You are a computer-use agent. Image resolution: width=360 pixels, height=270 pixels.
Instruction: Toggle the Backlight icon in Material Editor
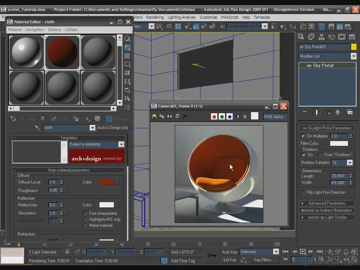pyautogui.click(x=127, y=47)
